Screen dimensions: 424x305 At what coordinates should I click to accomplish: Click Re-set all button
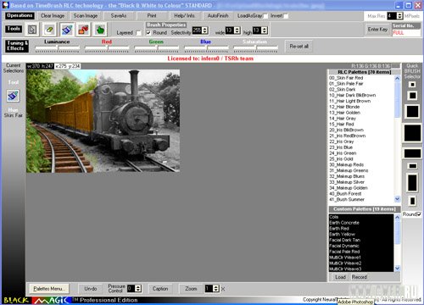[x=298, y=47]
